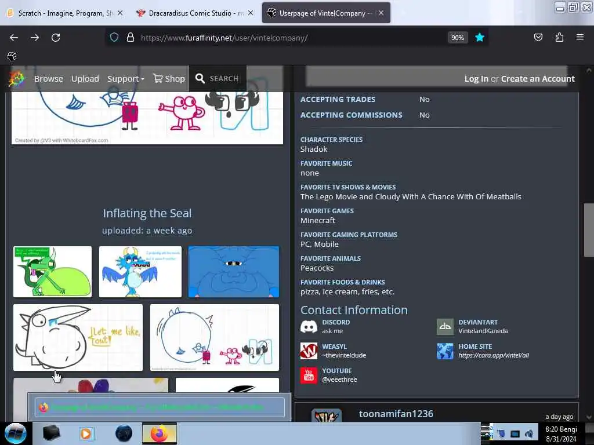
Task: Open the Inflating the Seal title link
Action: (x=147, y=213)
